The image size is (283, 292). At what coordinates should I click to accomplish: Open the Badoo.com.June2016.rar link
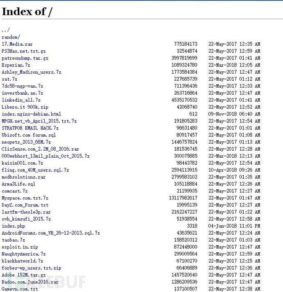click(30, 282)
